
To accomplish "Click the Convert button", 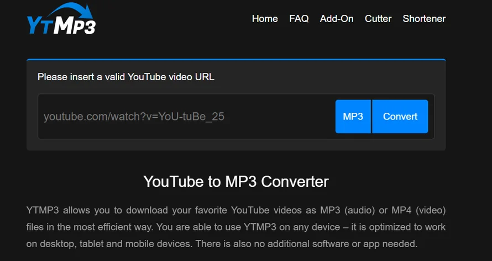I will pyautogui.click(x=400, y=116).
